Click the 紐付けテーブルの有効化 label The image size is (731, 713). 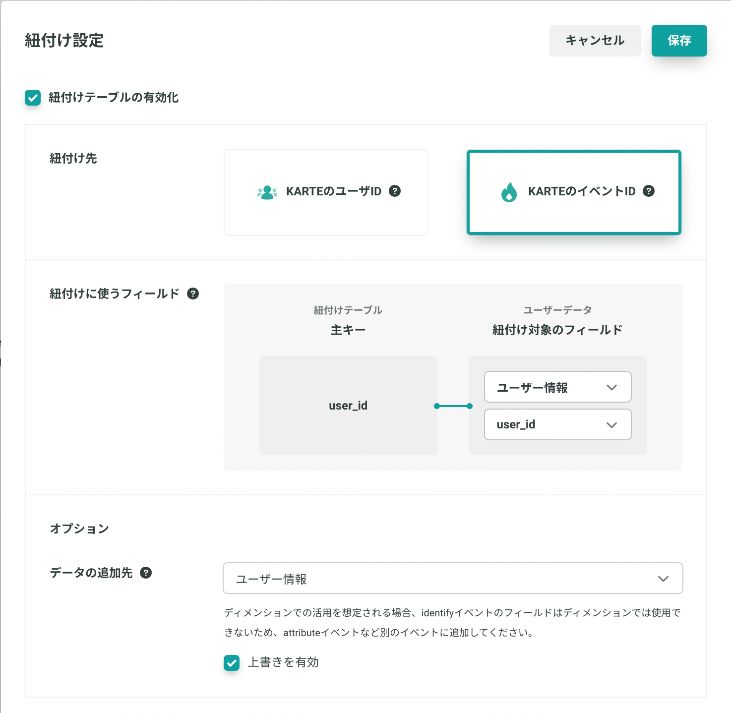click(x=114, y=97)
